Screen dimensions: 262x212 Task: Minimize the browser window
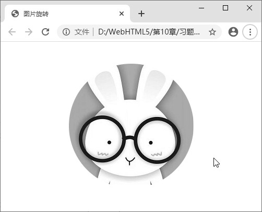click(x=201, y=8)
